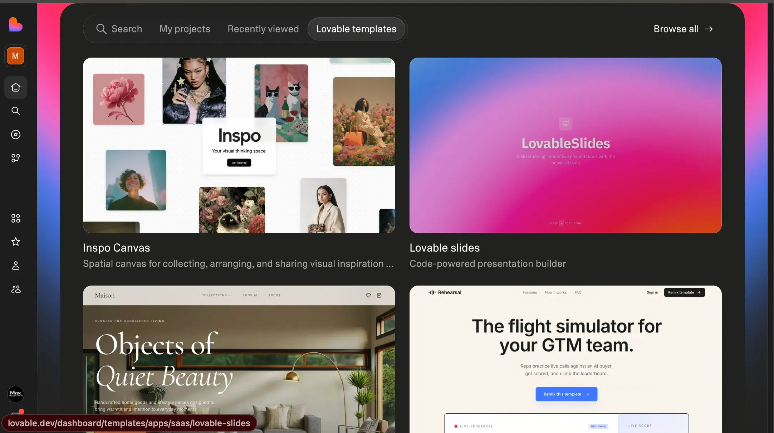774x433 pixels.
Task: Click SHOP ALL in Maison preview
Action: click(x=251, y=295)
